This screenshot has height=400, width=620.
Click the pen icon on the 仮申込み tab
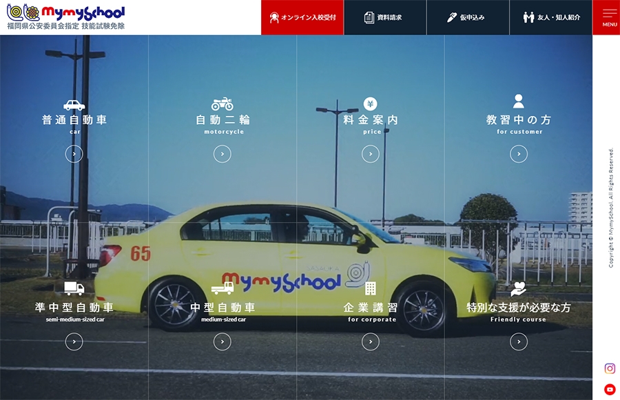pyautogui.click(x=451, y=17)
